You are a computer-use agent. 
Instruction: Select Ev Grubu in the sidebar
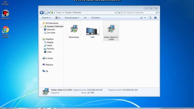pos(49,58)
